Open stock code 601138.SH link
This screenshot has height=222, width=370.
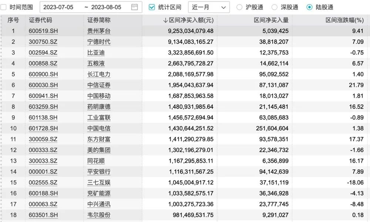click(43, 117)
